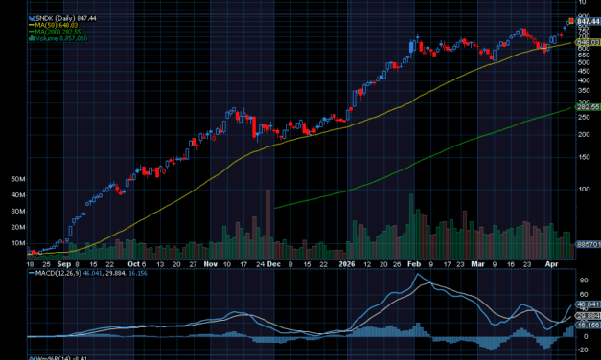Click the candlestick icon beside SNDK (Daily)
The width and height of the screenshot is (601, 360).
[32, 18]
